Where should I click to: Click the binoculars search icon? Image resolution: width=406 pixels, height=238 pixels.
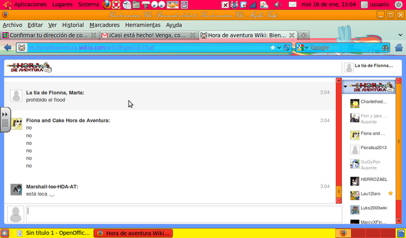click(x=385, y=48)
